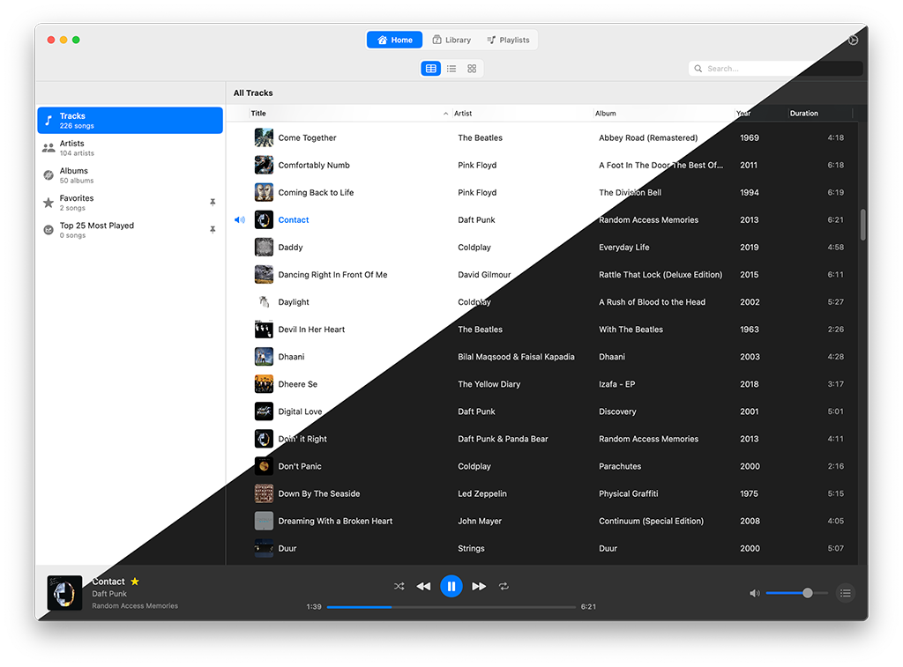Select the grid view mode
The width and height of the screenshot is (903, 667).
pyautogui.click(x=472, y=69)
